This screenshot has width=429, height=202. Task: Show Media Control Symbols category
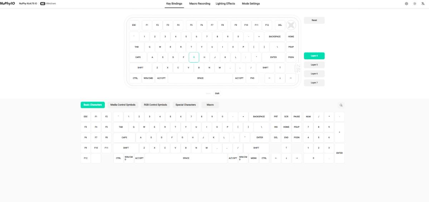(x=123, y=105)
